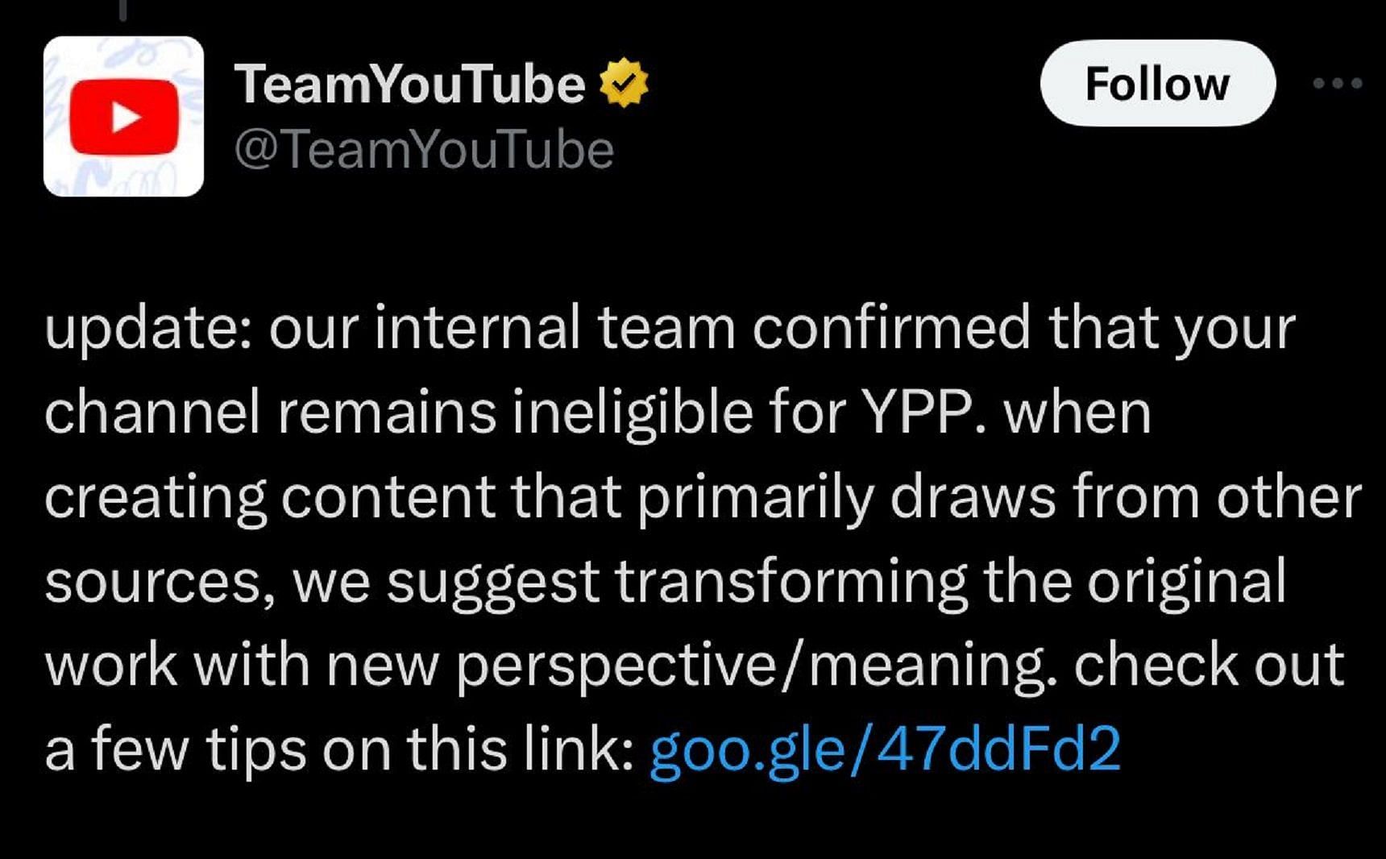This screenshot has height=859, width=1386.
Task: Click the word "update:" in the tweet
Action: (x=146, y=329)
